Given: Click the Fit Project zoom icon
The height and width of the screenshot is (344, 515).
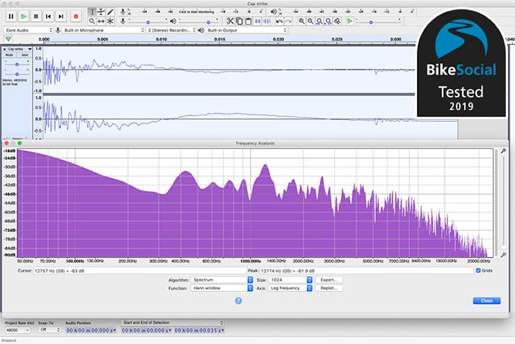Looking at the screenshot, I should [328, 21].
